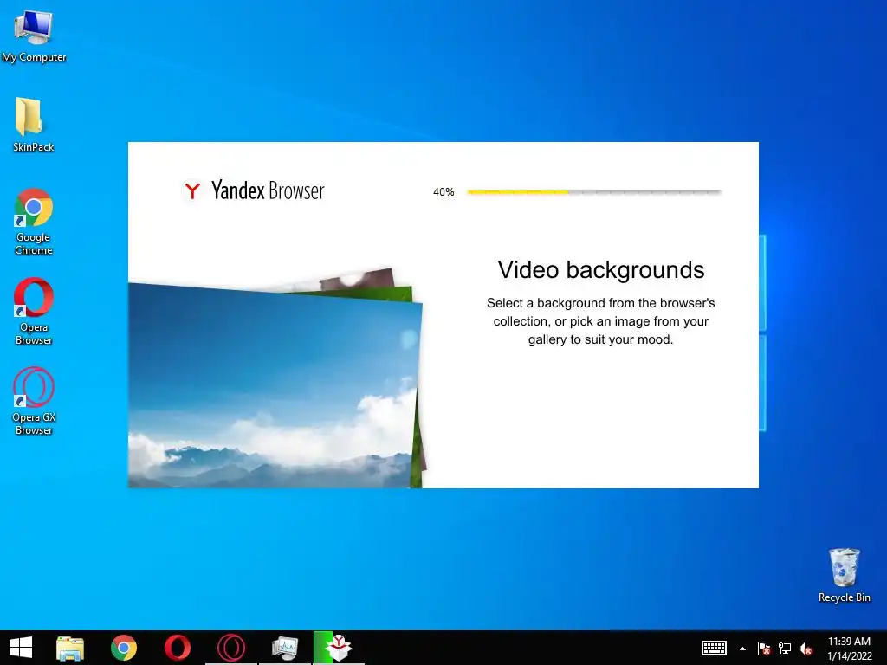Click the Video backgrounds heading

click(601, 270)
